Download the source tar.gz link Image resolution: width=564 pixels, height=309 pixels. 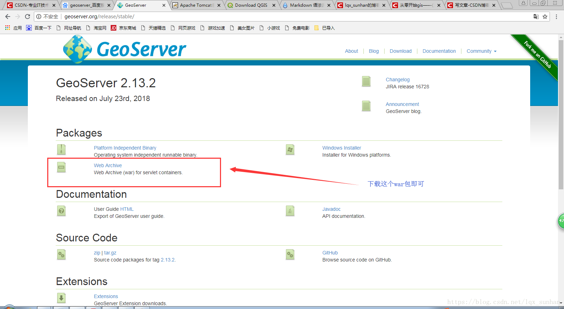tap(110, 253)
